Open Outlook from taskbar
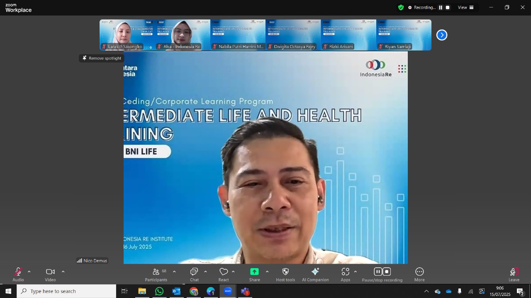 point(176,291)
